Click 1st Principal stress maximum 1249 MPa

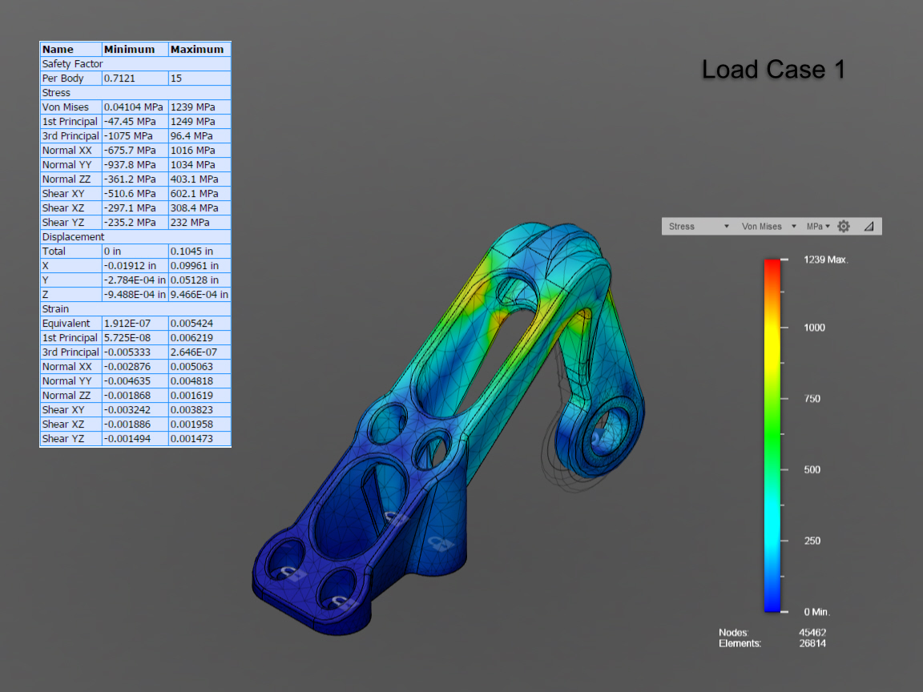(200, 121)
